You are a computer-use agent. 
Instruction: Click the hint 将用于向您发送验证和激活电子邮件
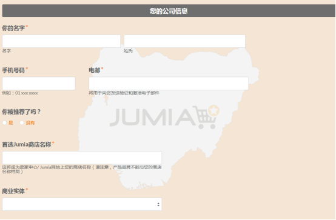[x=124, y=93]
